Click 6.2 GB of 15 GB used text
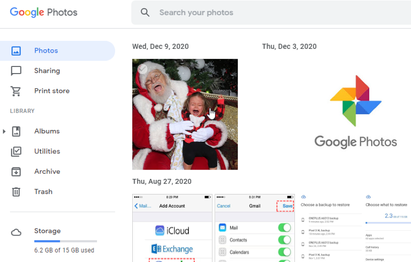This screenshot has width=411, height=262. pyautogui.click(x=64, y=250)
